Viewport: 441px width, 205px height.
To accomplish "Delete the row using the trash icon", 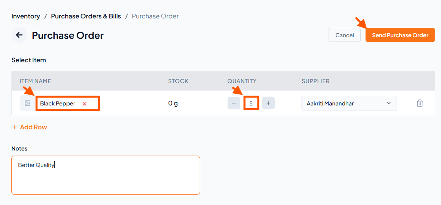I will tap(420, 103).
